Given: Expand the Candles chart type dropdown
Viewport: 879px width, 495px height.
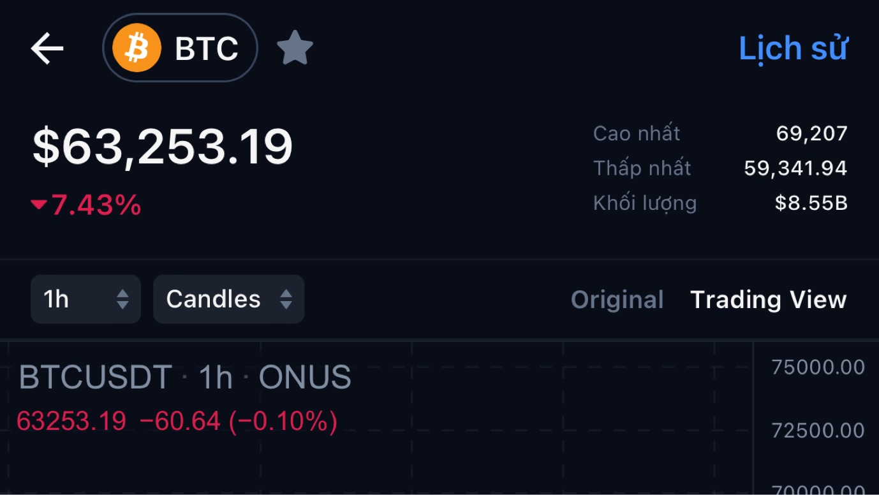Looking at the screenshot, I should point(228,299).
